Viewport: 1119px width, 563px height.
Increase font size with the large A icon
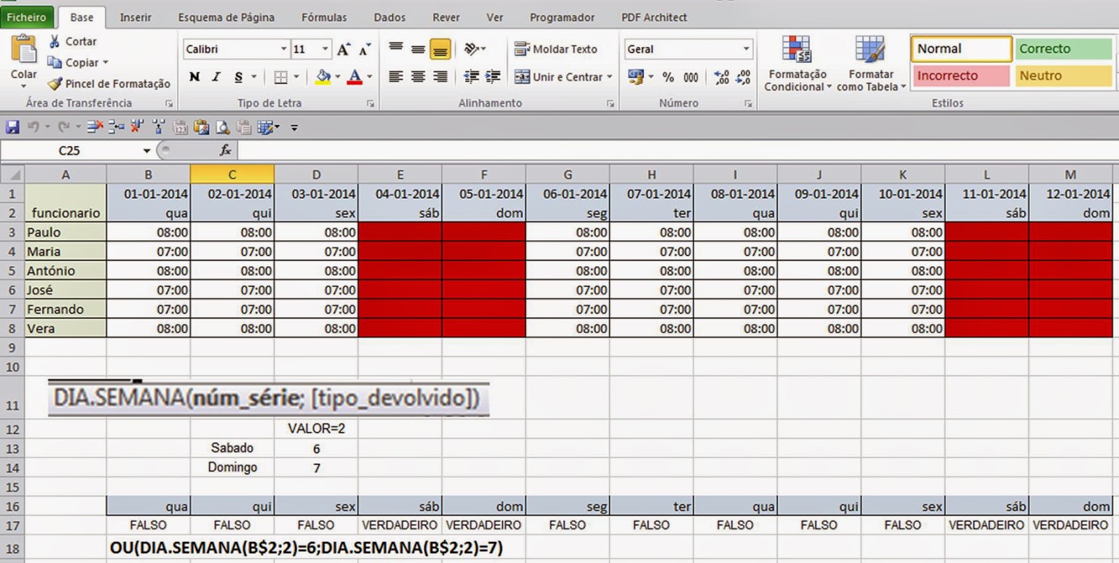coord(343,50)
